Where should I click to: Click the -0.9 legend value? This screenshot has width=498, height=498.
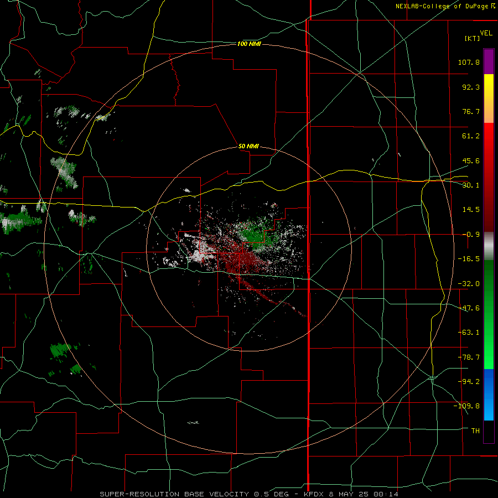(471, 235)
